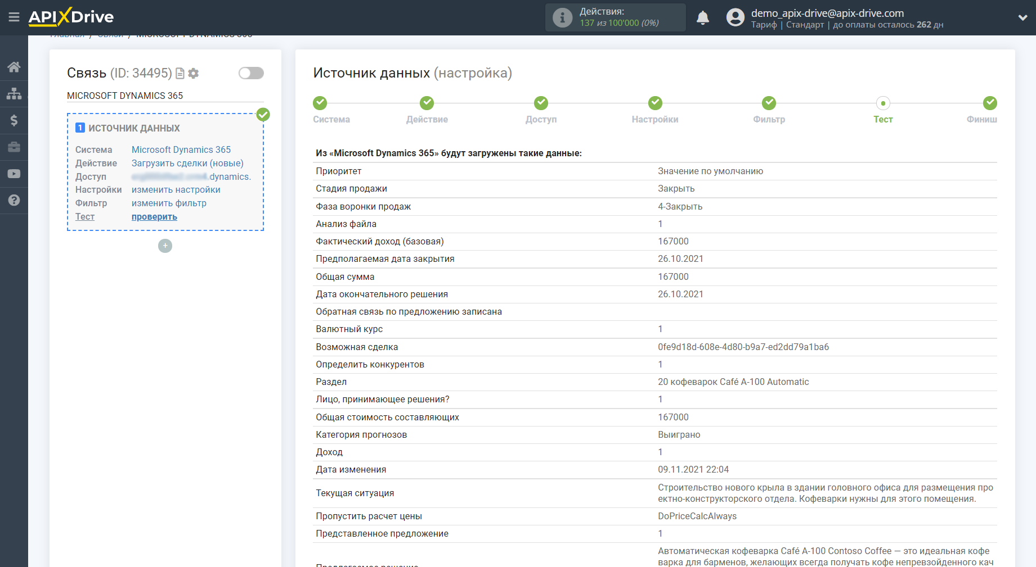Select 'Стадия продажи' row label
This screenshot has width=1036, height=567.
tap(351, 188)
